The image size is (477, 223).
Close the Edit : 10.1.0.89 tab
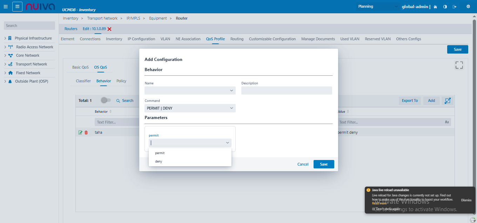click(x=109, y=29)
